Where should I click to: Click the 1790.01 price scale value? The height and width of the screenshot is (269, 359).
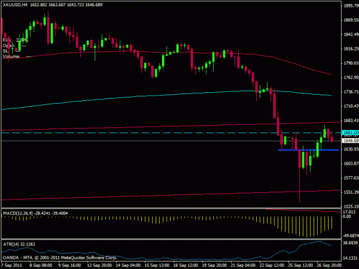351,63
